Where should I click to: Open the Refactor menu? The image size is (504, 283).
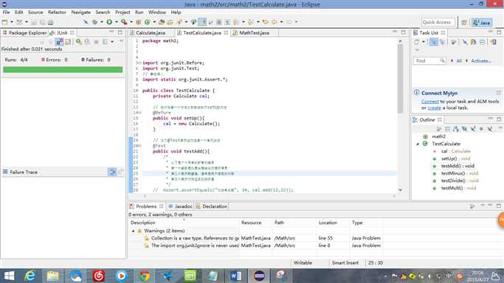57,13
